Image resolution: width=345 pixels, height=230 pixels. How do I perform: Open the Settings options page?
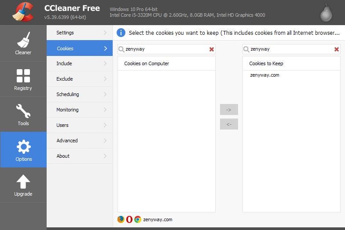(x=80, y=33)
